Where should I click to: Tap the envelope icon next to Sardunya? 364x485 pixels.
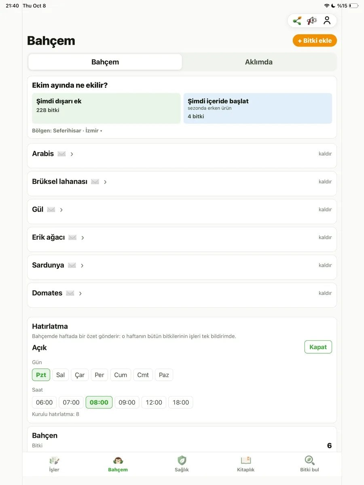coord(72,266)
